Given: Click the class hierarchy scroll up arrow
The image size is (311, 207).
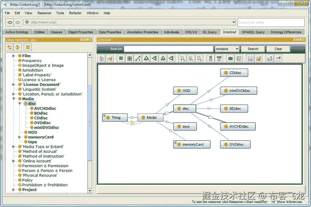Looking at the screenshot, I should click(x=90, y=55).
